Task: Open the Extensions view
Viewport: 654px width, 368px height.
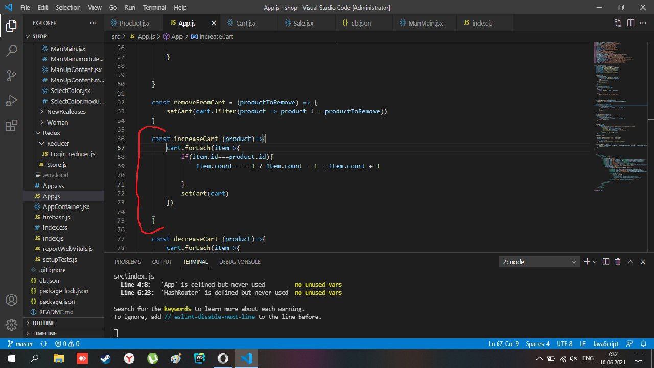Action: click(x=11, y=126)
